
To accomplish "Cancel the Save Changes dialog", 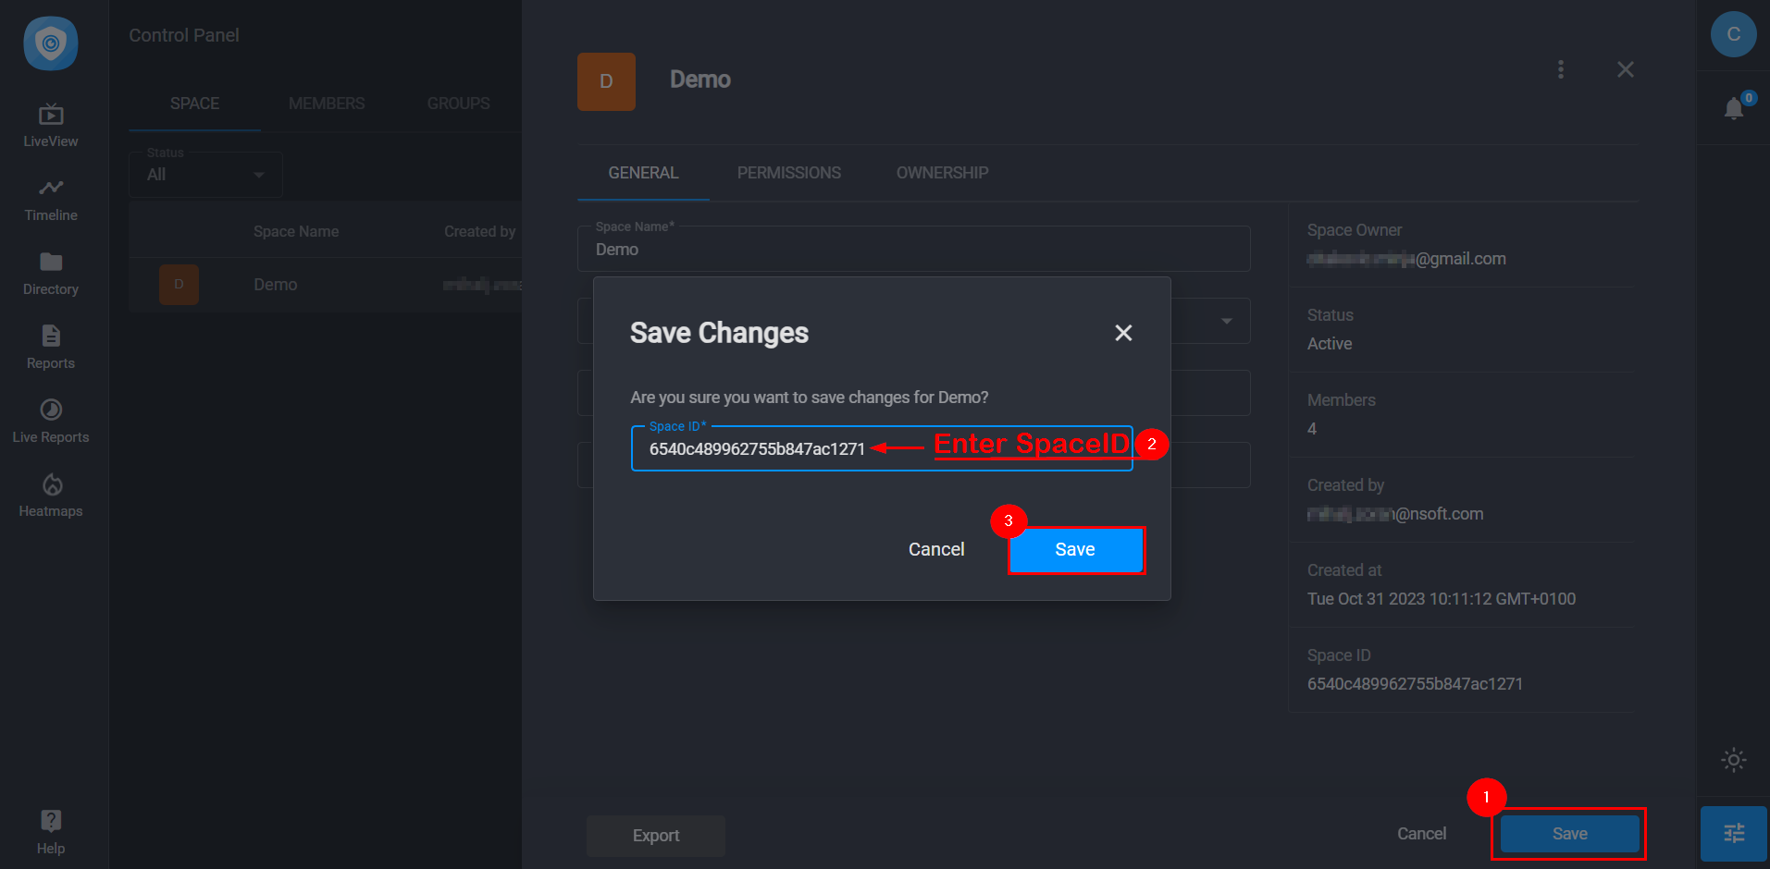I will click(936, 548).
